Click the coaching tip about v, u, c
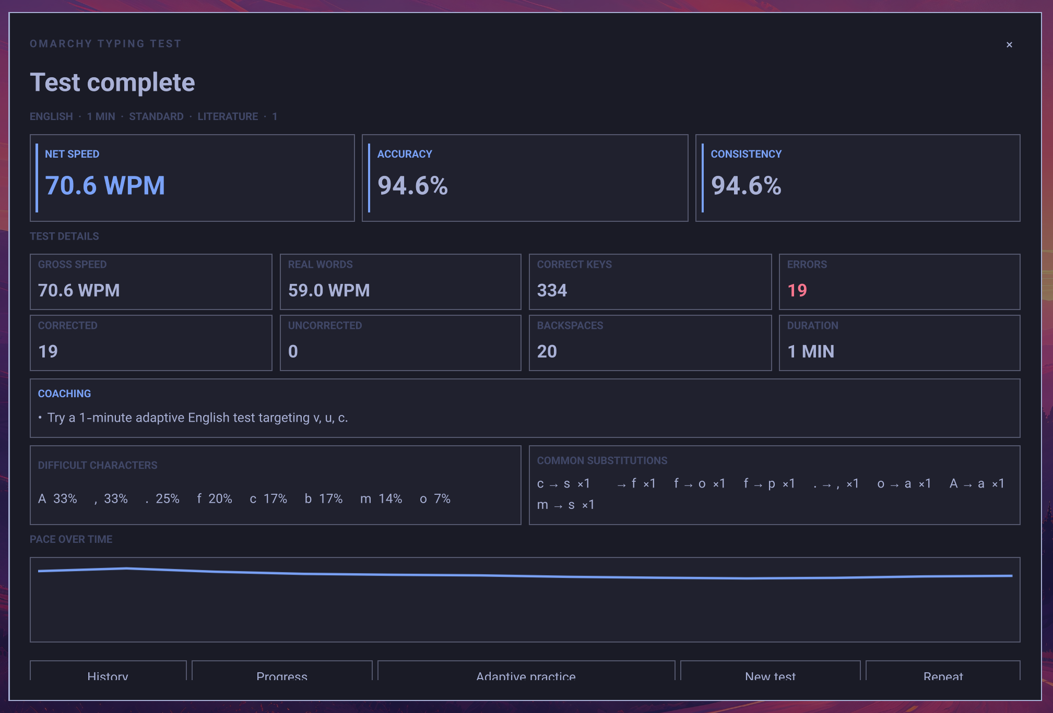The width and height of the screenshot is (1053, 713). pyautogui.click(x=197, y=418)
